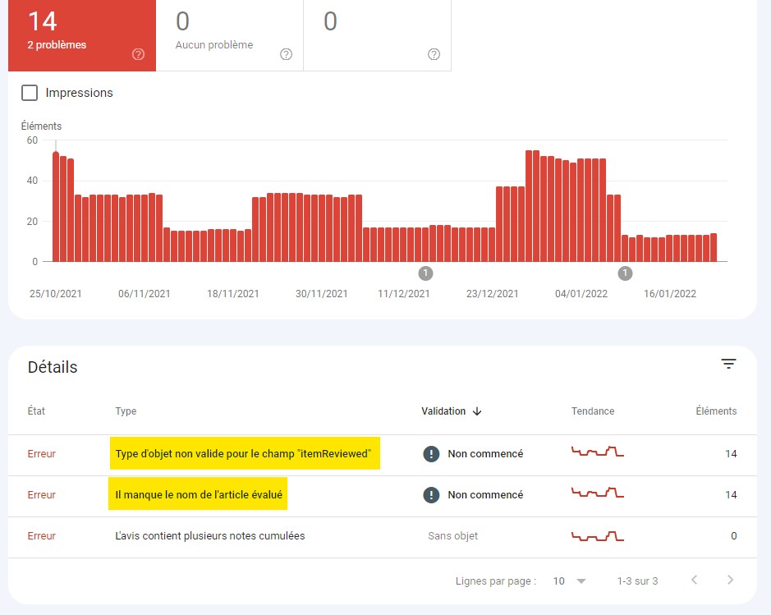Open the filter icon in Détails section
Screen dimensions: 771x615
(728, 365)
